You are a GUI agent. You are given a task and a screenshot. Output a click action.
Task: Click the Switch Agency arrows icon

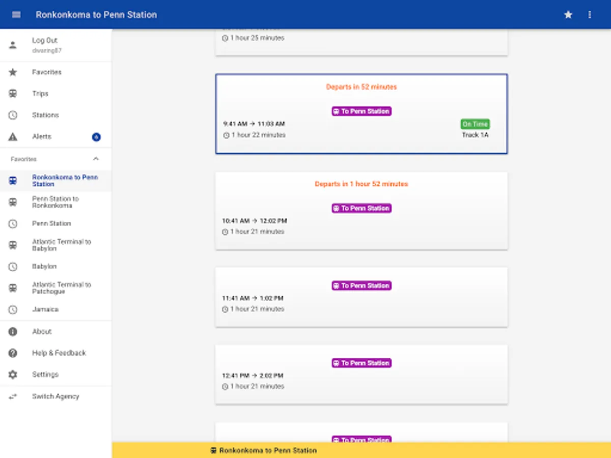(13, 396)
